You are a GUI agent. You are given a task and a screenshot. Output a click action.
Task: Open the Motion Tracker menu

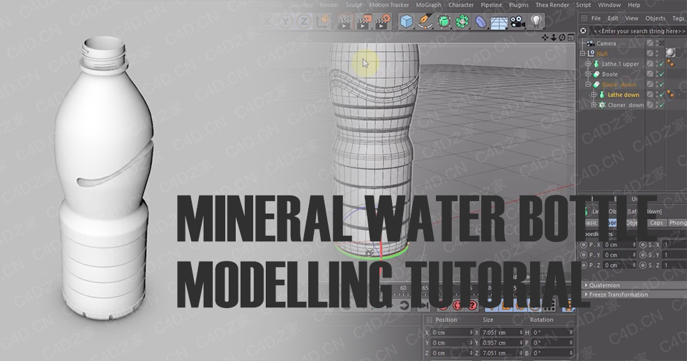388,5
